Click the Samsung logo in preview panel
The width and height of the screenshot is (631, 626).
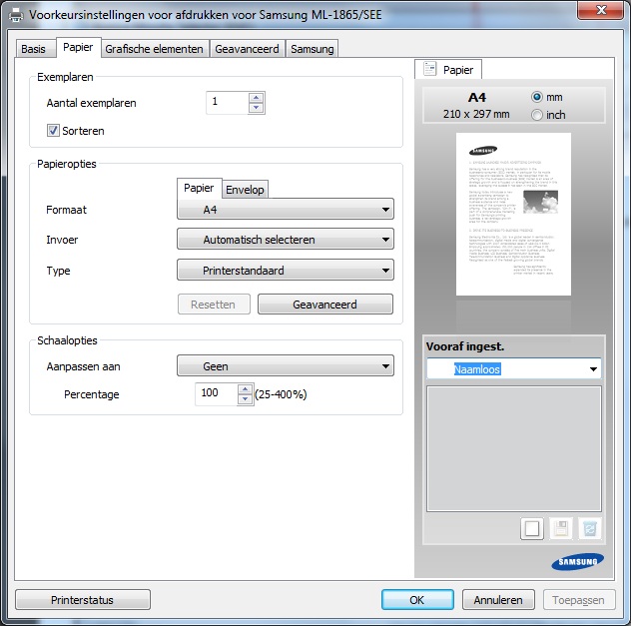click(x=576, y=563)
